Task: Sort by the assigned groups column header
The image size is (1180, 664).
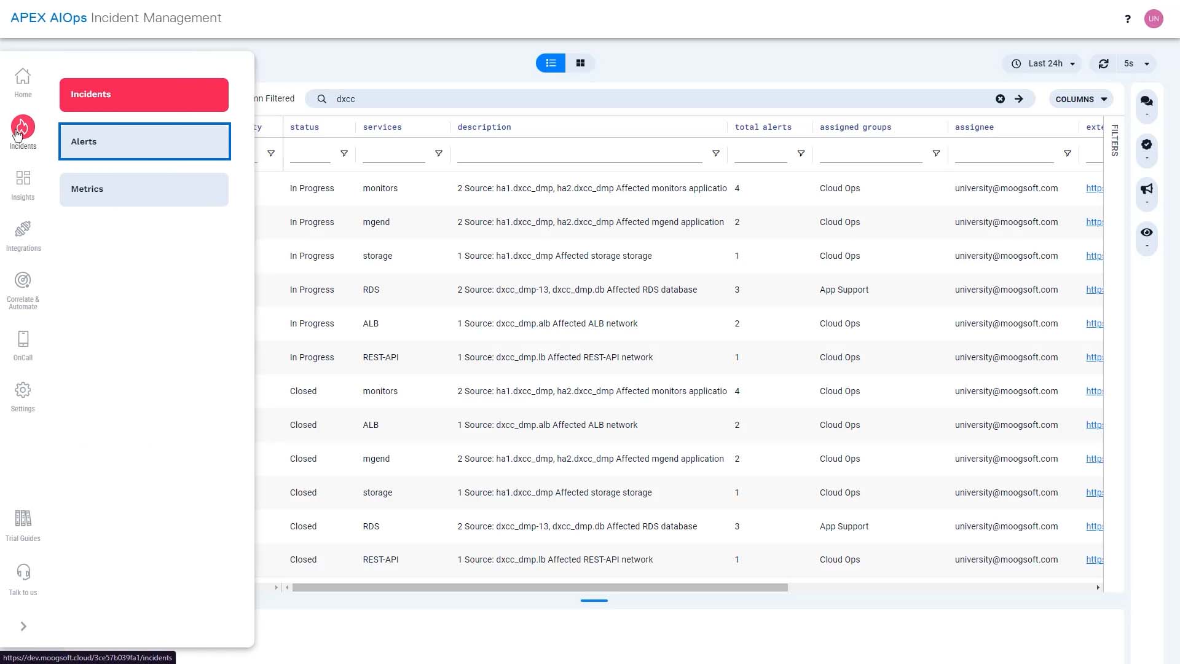Action: (x=855, y=127)
